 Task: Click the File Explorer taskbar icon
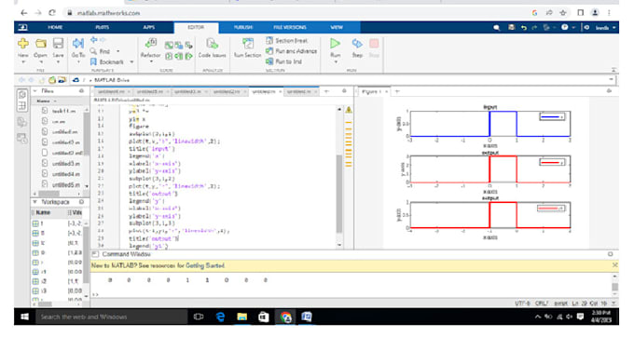(x=241, y=317)
